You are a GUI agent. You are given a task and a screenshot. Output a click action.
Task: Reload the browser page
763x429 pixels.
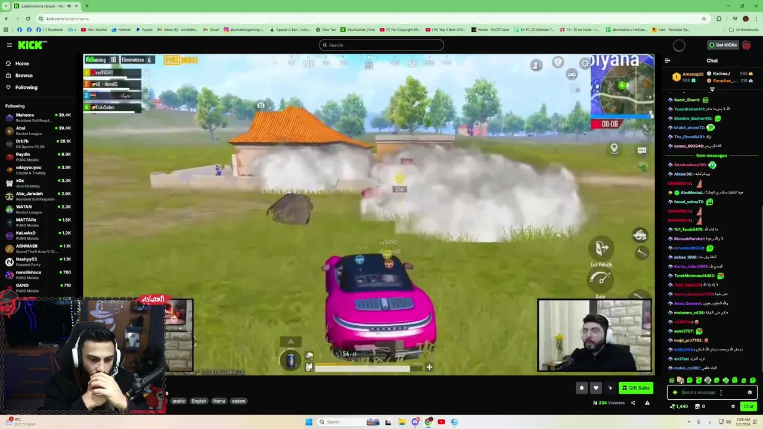point(29,18)
